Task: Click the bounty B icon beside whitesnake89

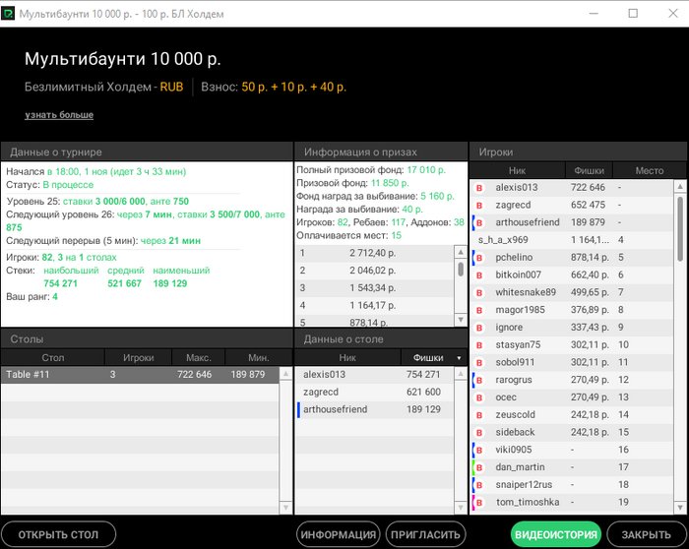Action: point(479,293)
